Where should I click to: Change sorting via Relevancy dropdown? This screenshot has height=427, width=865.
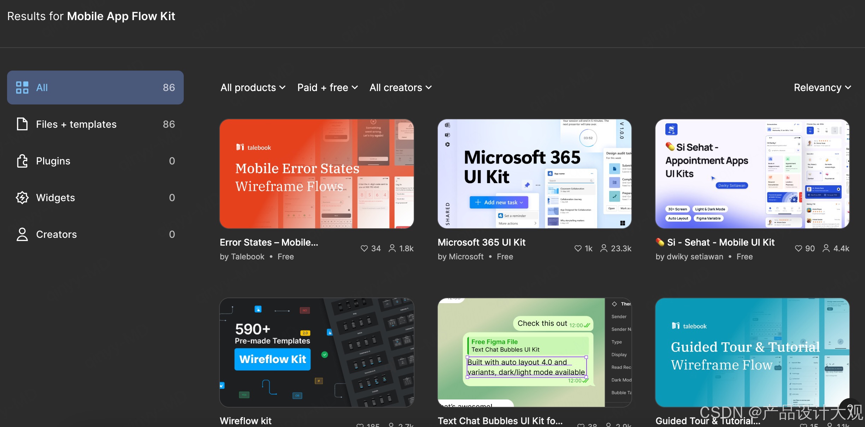(x=822, y=88)
